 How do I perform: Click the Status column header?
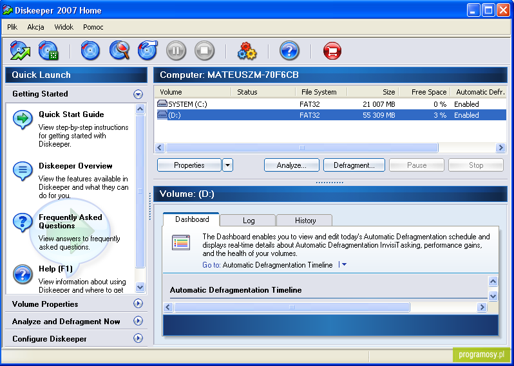point(263,92)
